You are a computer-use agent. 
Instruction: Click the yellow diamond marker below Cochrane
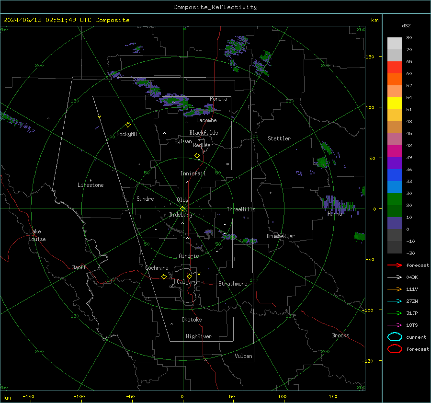164,276
